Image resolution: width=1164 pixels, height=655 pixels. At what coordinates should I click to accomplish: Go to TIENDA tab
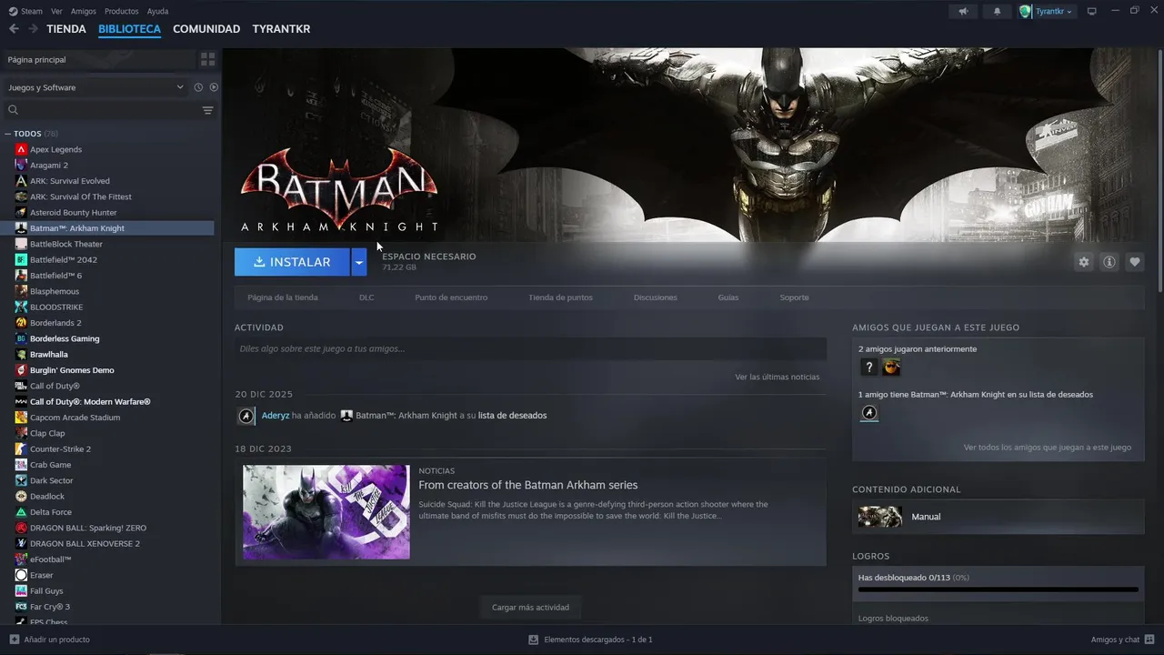(66, 29)
